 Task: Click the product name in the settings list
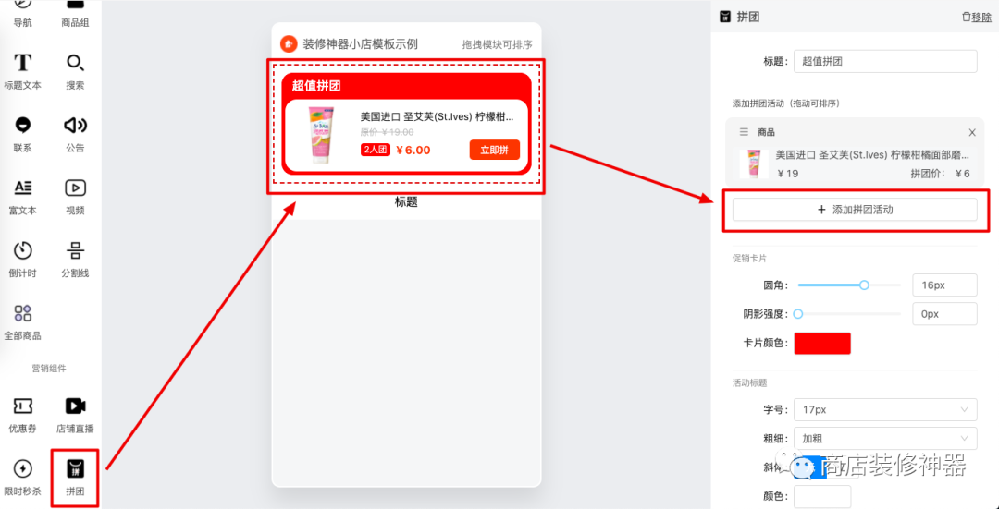point(873,154)
